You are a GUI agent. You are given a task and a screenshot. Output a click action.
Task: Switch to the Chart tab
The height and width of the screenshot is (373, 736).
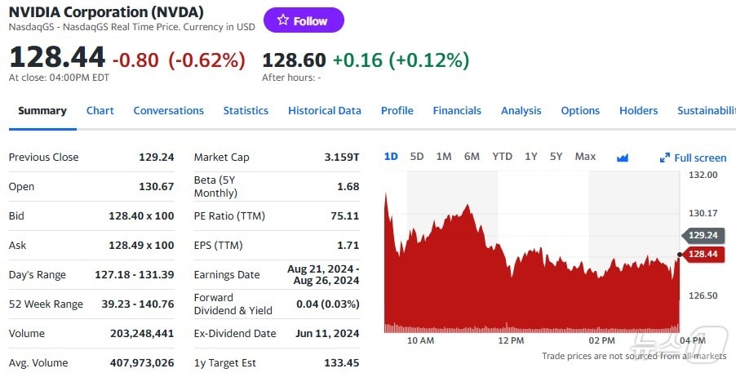click(x=100, y=111)
